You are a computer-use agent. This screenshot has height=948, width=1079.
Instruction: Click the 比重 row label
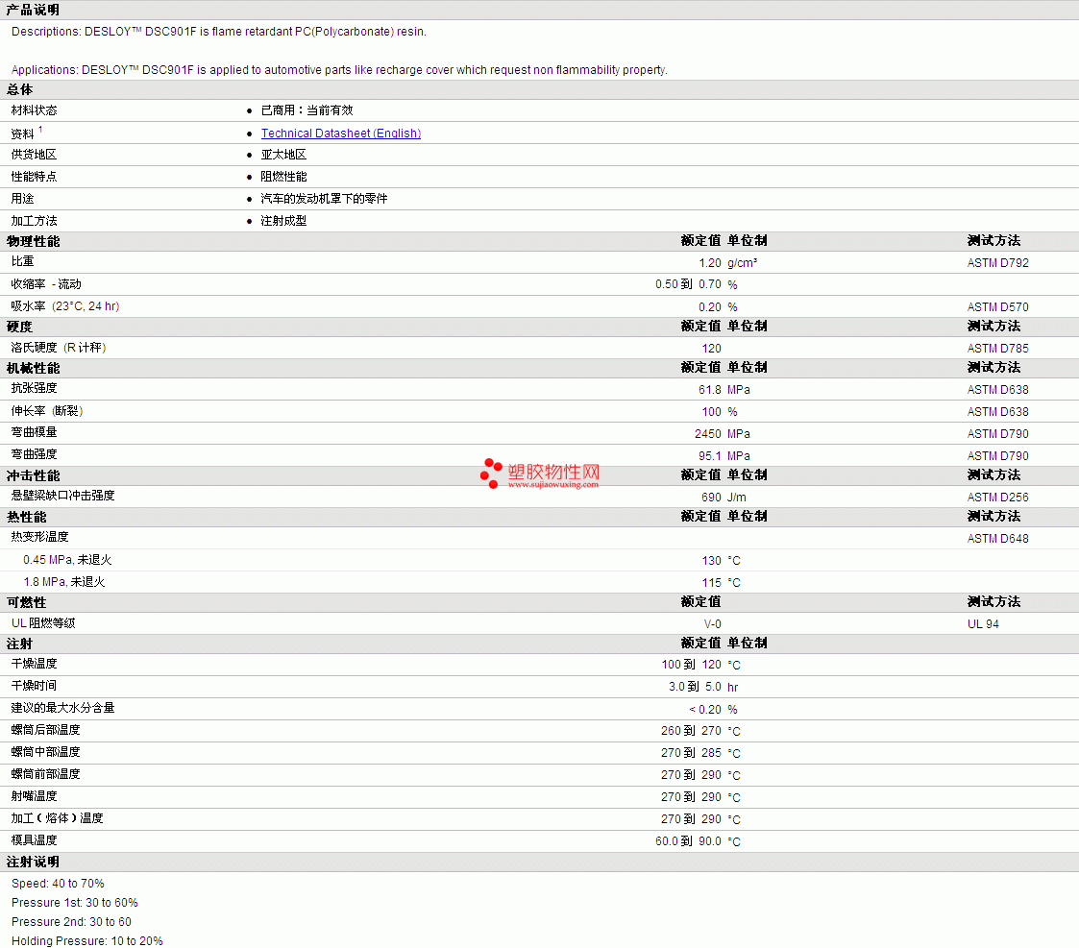click(x=22, y=261)
